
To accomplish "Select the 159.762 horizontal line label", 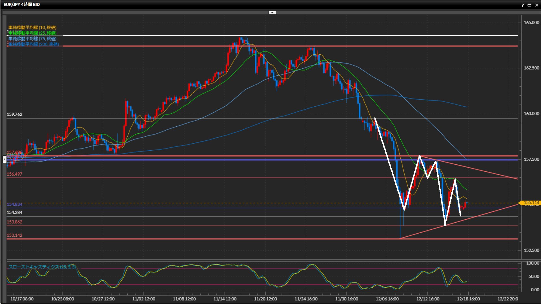I will pyautogui.click(x=14, y=114).
